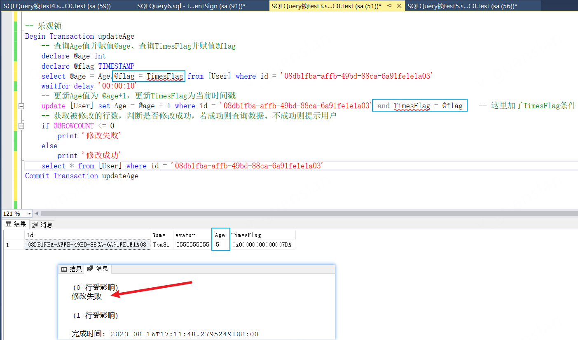Image resolution: width=578 pixels, height=340 pixels.
Task: Pin the SQLQuery锁test3 tab
Action: point(389,6)
